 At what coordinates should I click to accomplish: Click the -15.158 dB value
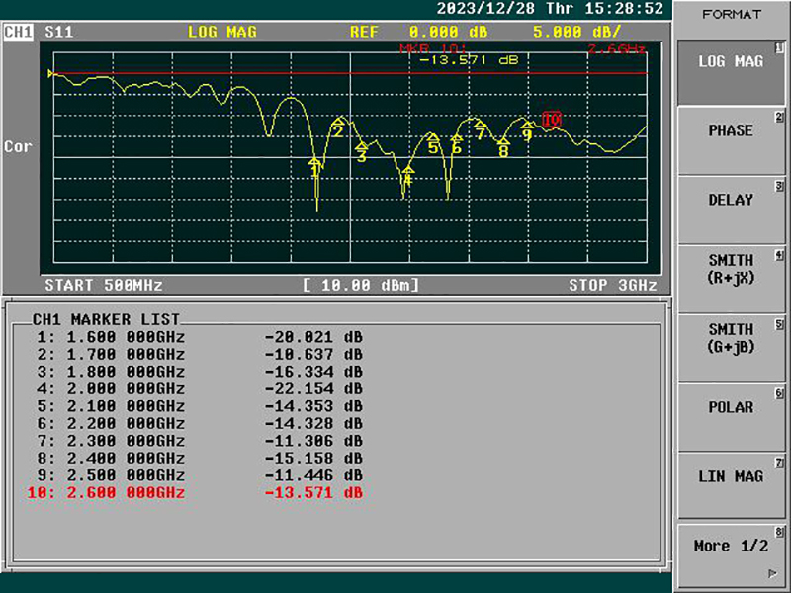pos(313,458)
